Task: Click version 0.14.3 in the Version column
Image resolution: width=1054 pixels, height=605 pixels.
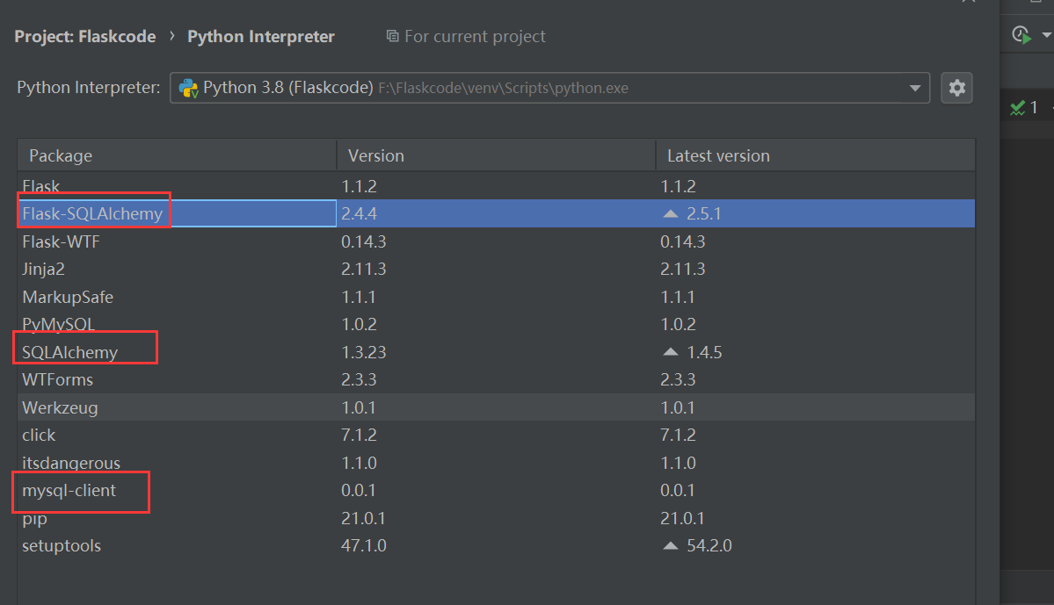Action: coord(364,241)
